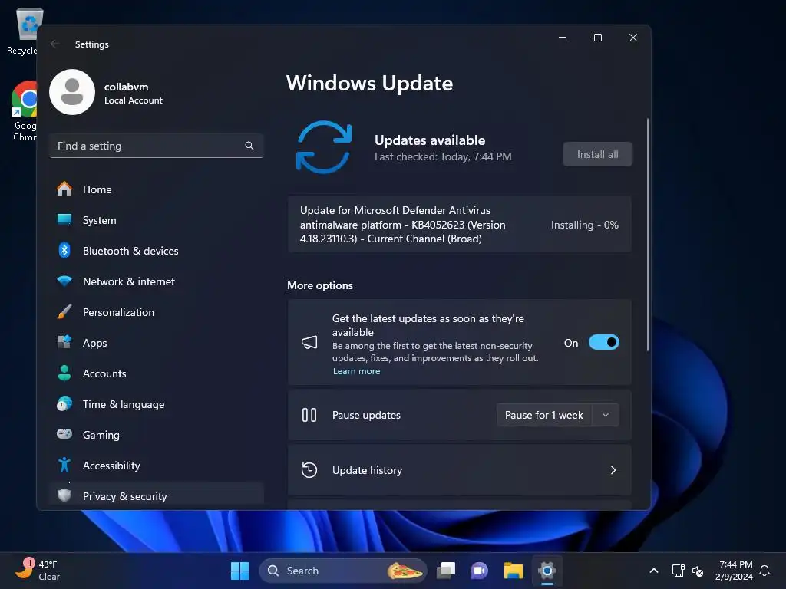The width and height of the screenshot is (786, 589).
Task: Click the megaphone icon beside latest updates
Action: [309, 343]
